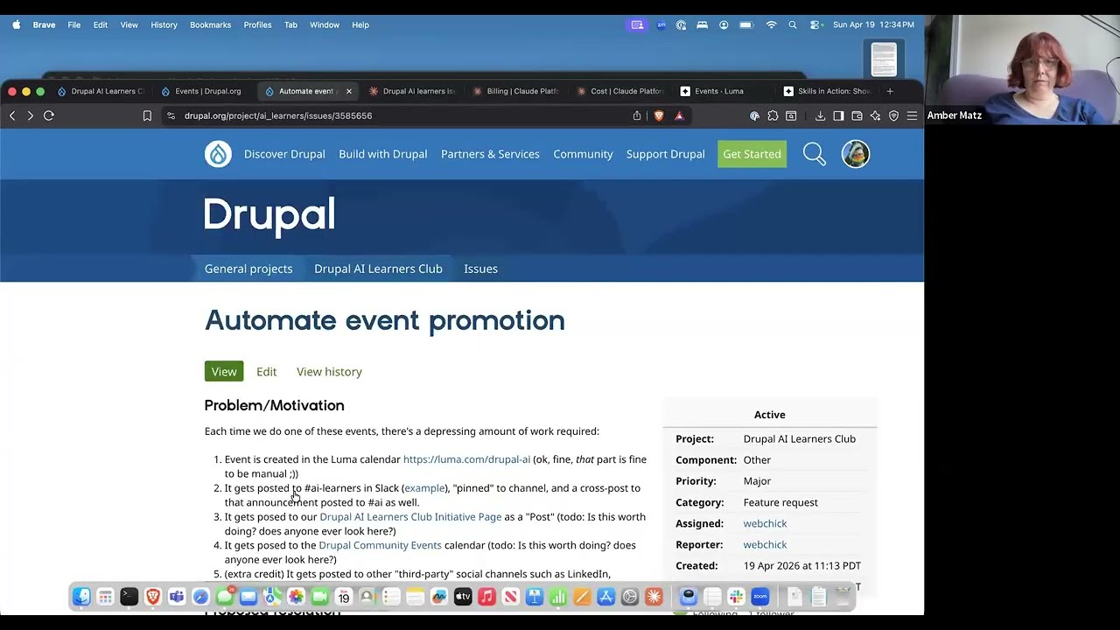
Task: Launch Apple TV from the dock
Action: 463,597
